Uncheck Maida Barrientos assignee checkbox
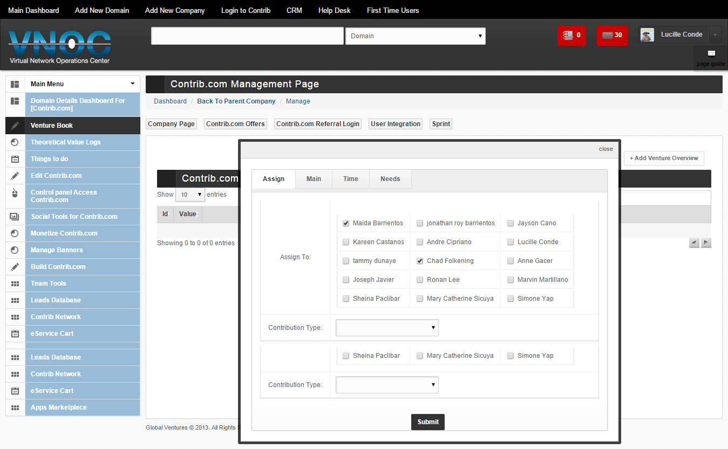 point(346,223)
